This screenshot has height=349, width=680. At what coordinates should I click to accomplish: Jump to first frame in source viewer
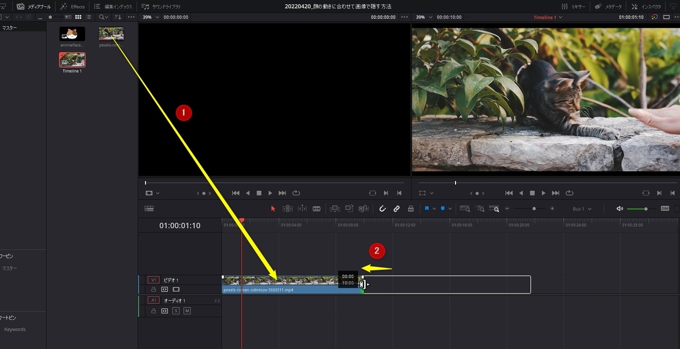point(236,193)
